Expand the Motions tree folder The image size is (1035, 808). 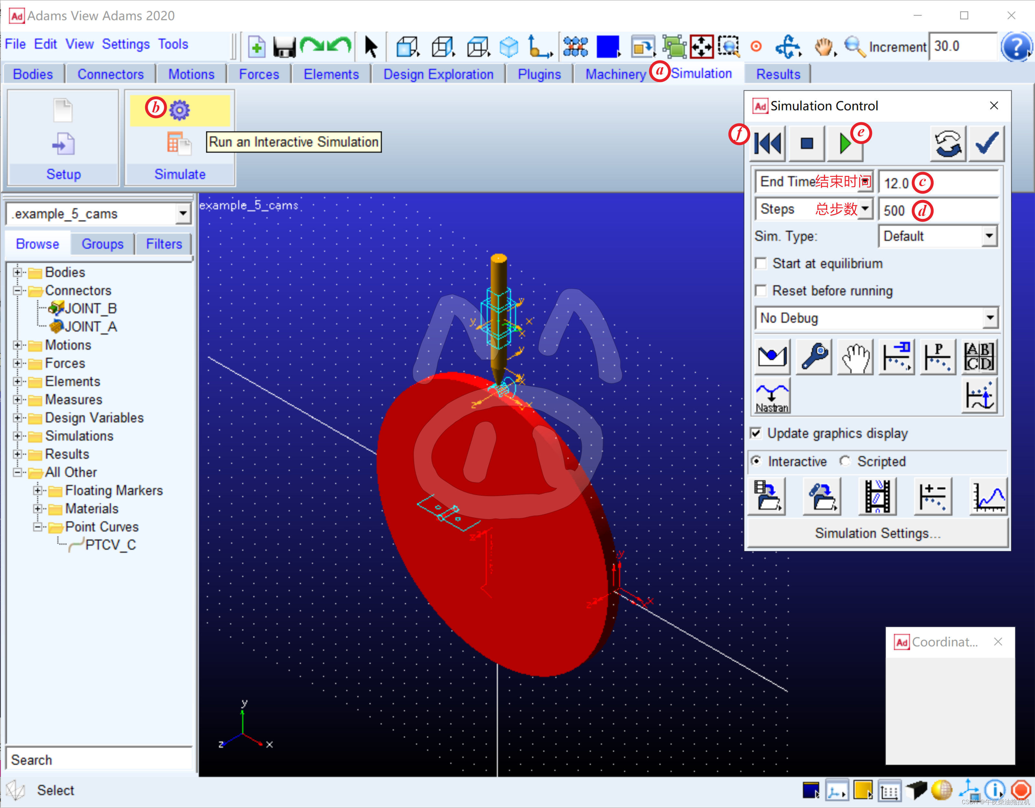17,345
